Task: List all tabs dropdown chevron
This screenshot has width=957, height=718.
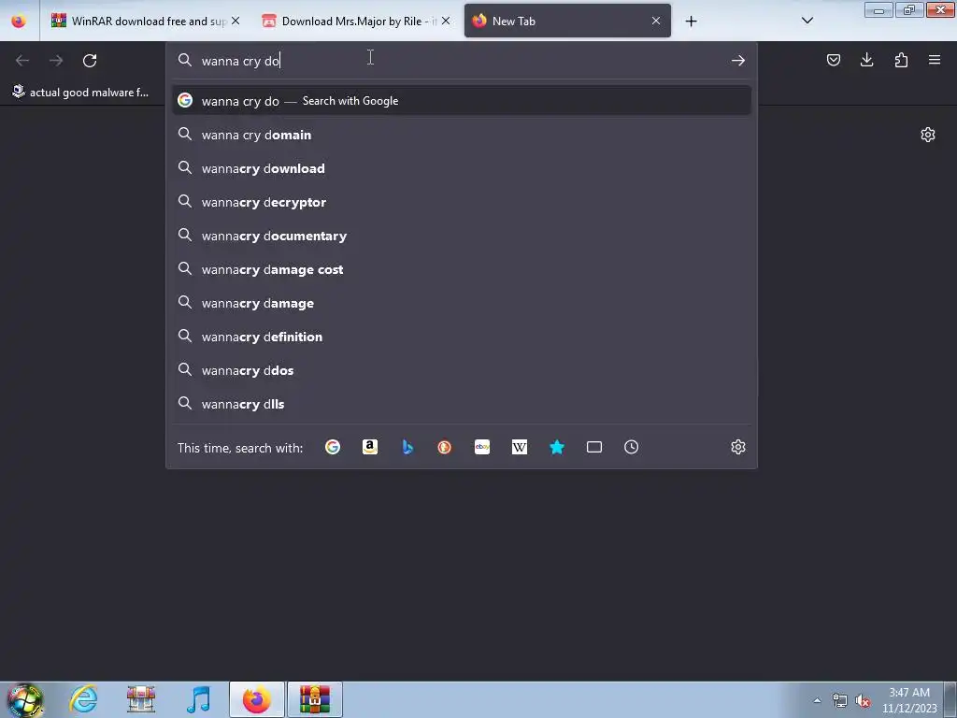Action: tap(807, 21)
